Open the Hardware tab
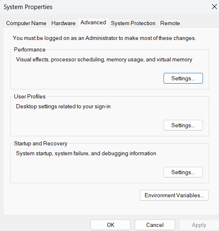219x231 pixels. [63, 23]
